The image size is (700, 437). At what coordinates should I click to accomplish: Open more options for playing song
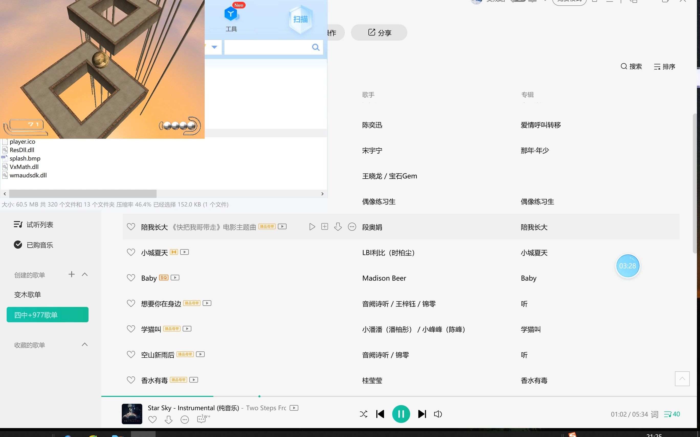tap(184, 419)
